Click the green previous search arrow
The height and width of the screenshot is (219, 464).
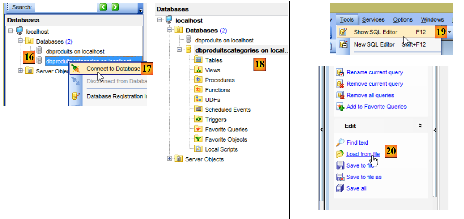pyautogui.click(x=103, y=7)
